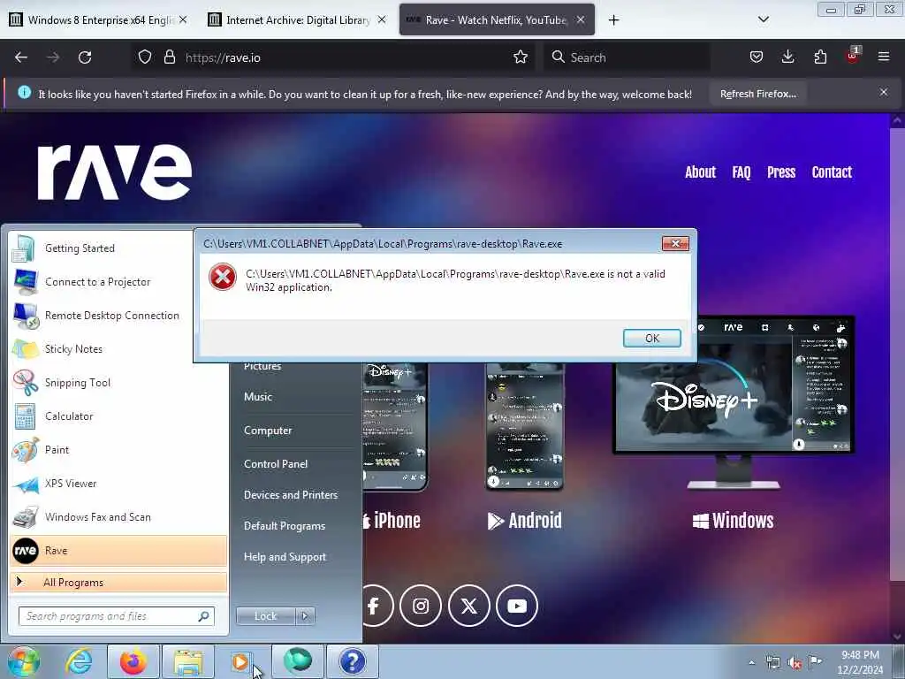Open Rave's Facebook page icon
This screenshot has width=905, height=679.
pyautogui.click(x=374, y=606)
